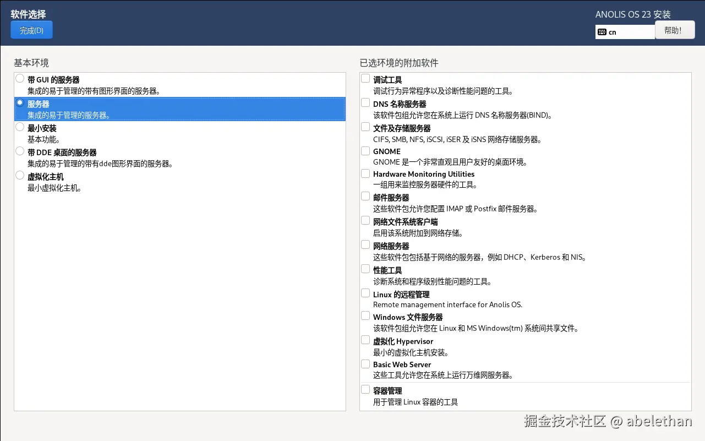Click the Linux 和 MS Windows(tm) description line
Viewport: 705px width, 441px height.
[x=477, y=328]
